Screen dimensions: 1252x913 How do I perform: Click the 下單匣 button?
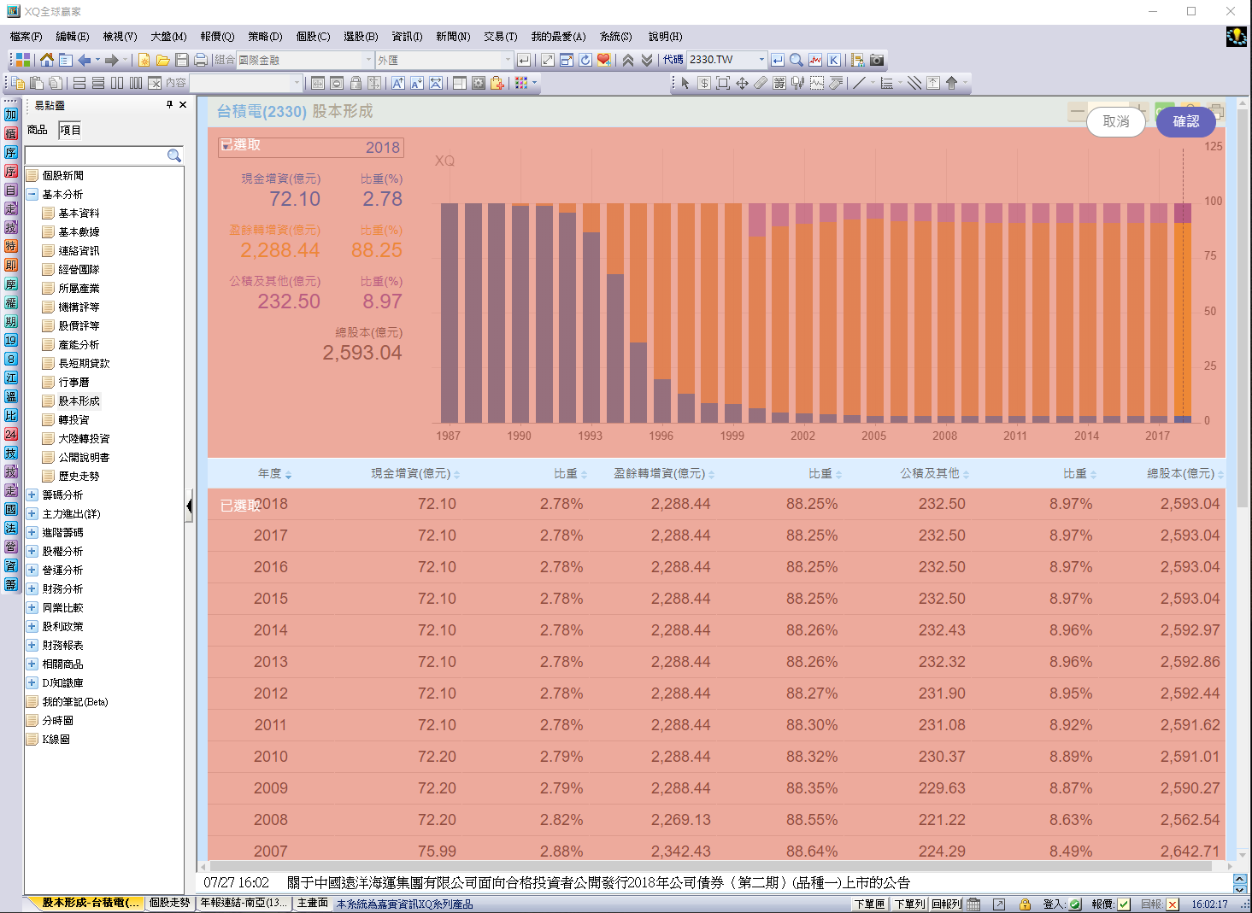[870, 904]
